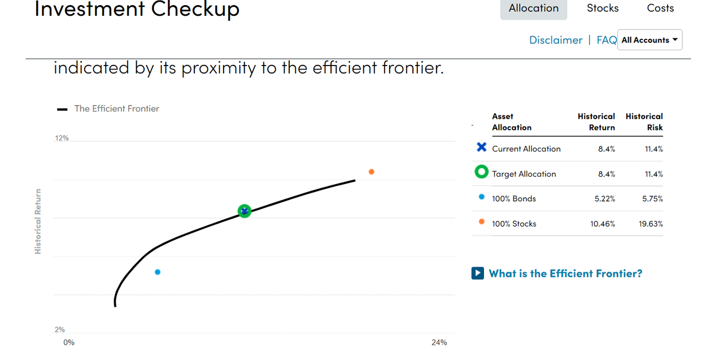Click the orange 100% Stocks point on chart
Viewport: 723px width, 352px height.
[371, 172]
